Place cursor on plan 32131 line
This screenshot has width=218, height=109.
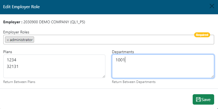coord(13,67)
